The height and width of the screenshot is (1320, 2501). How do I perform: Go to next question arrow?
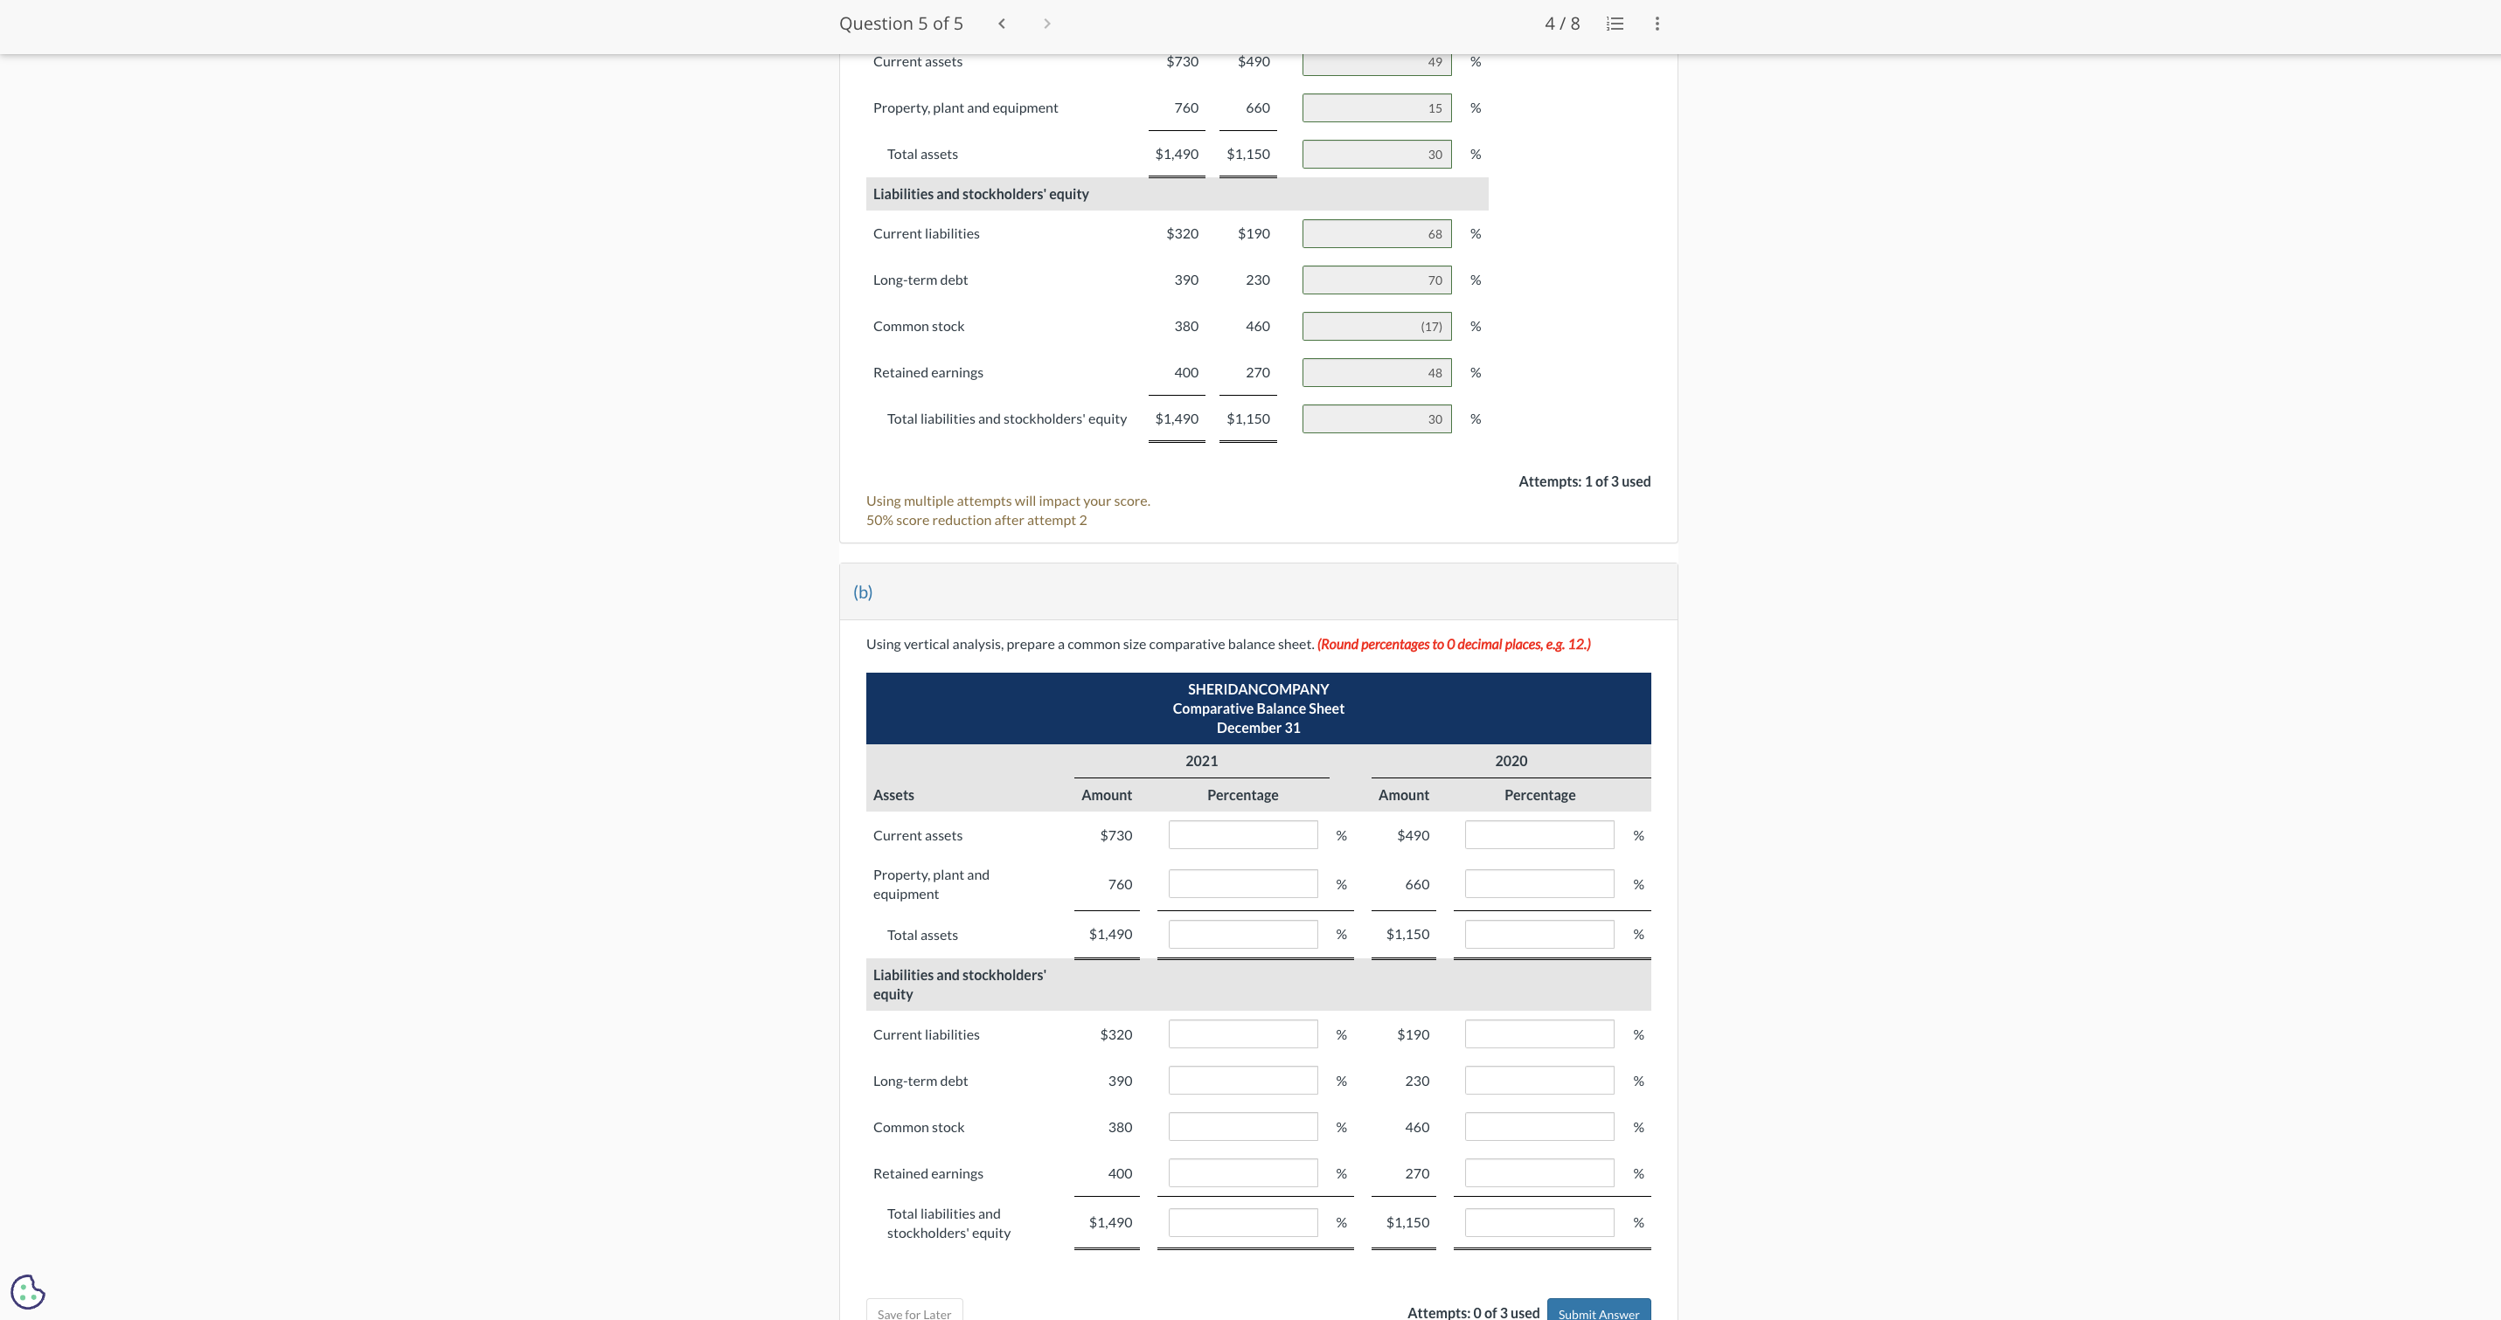pos(1046,24)
